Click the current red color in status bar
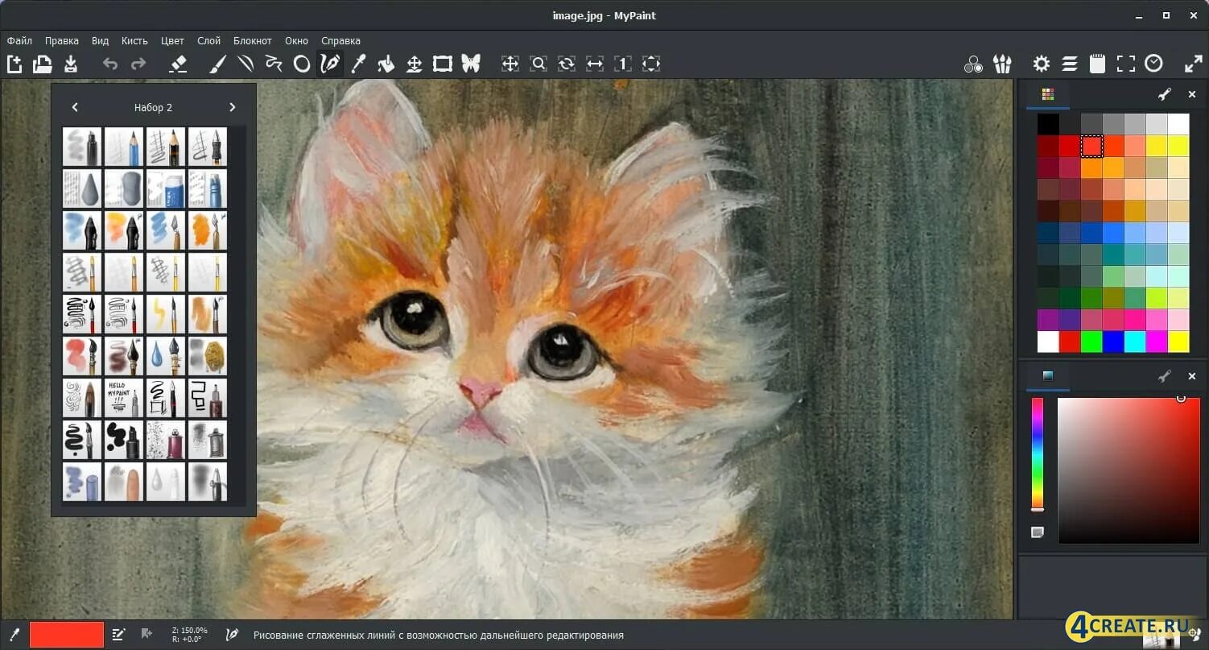The image size is (1209, 650). point(67,635)
